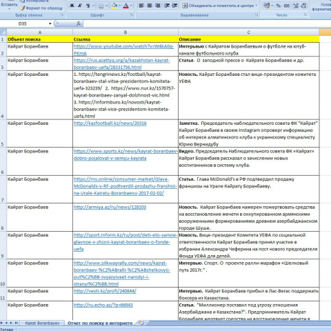Click the insert new worksheet tab icon
This screenshot has width=331, height=331.
coord(141,323)
